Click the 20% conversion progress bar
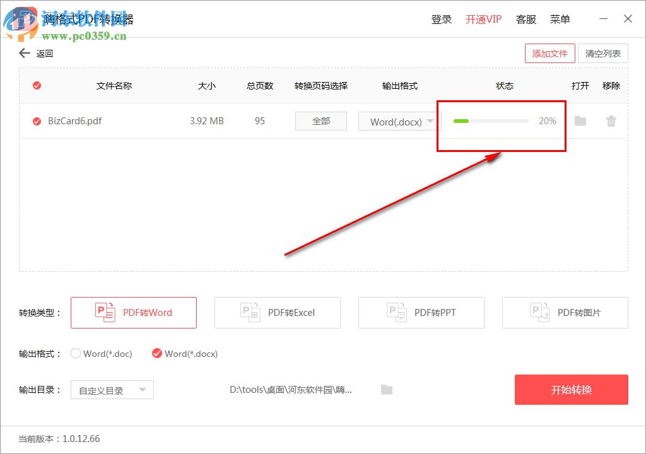 pos(491,121)
